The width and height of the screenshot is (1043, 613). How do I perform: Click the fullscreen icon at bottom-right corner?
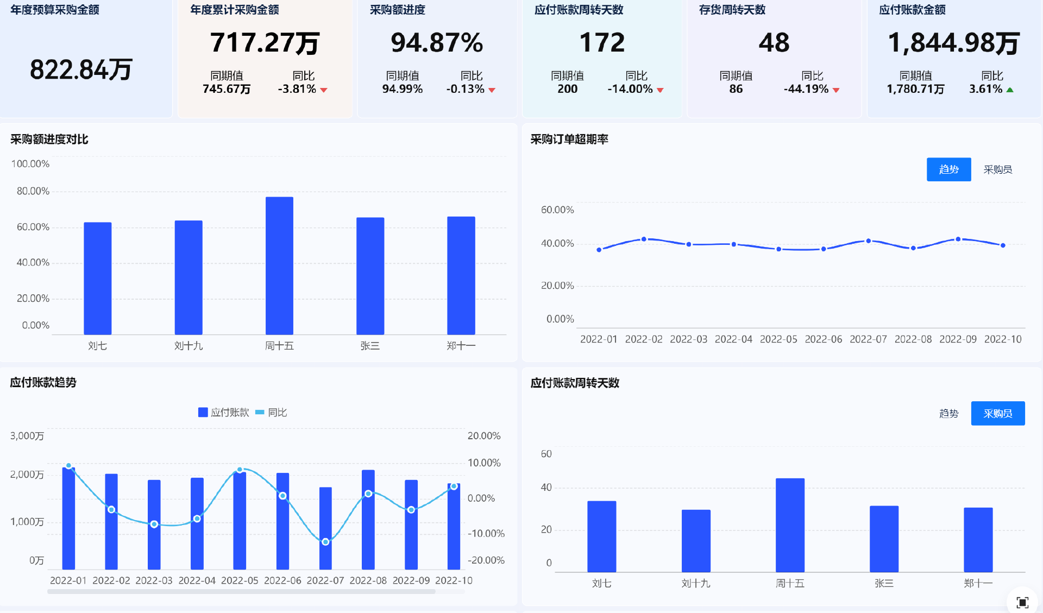click(1022, 602)
